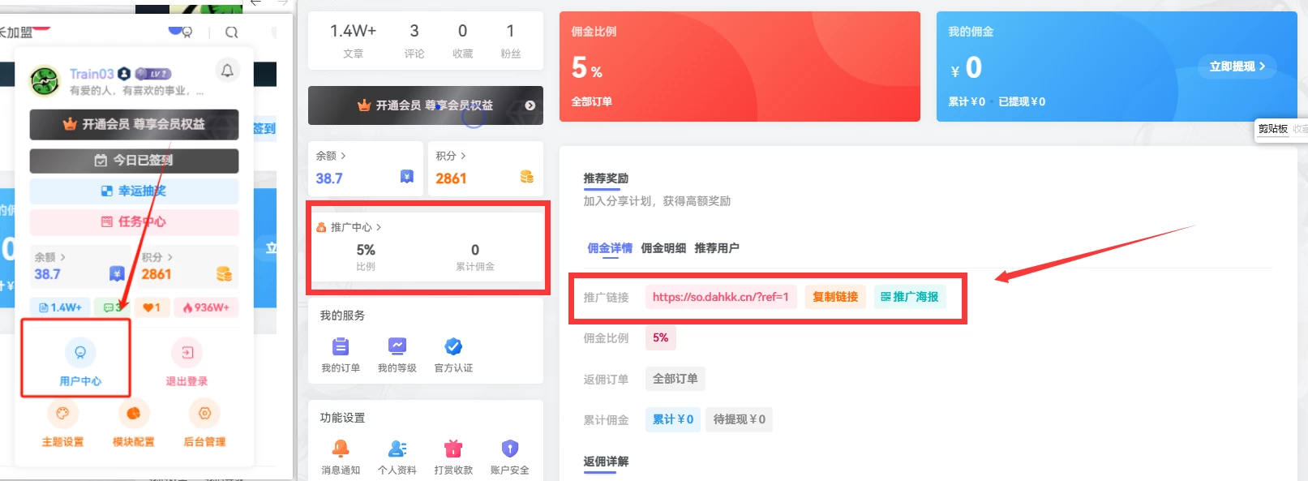Open 我的订单 service icon
The image size is (1308, 481).
[x=341, y=347]
